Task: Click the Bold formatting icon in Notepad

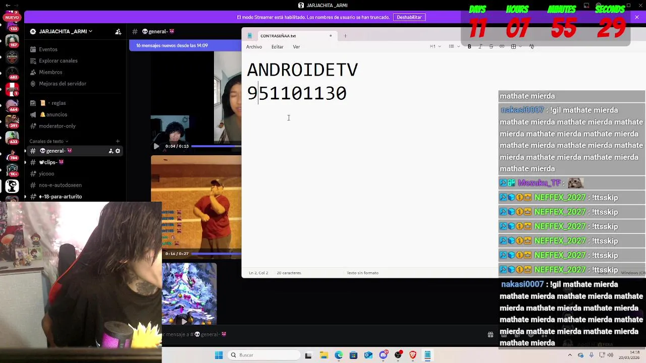Action: click(469, 46)
